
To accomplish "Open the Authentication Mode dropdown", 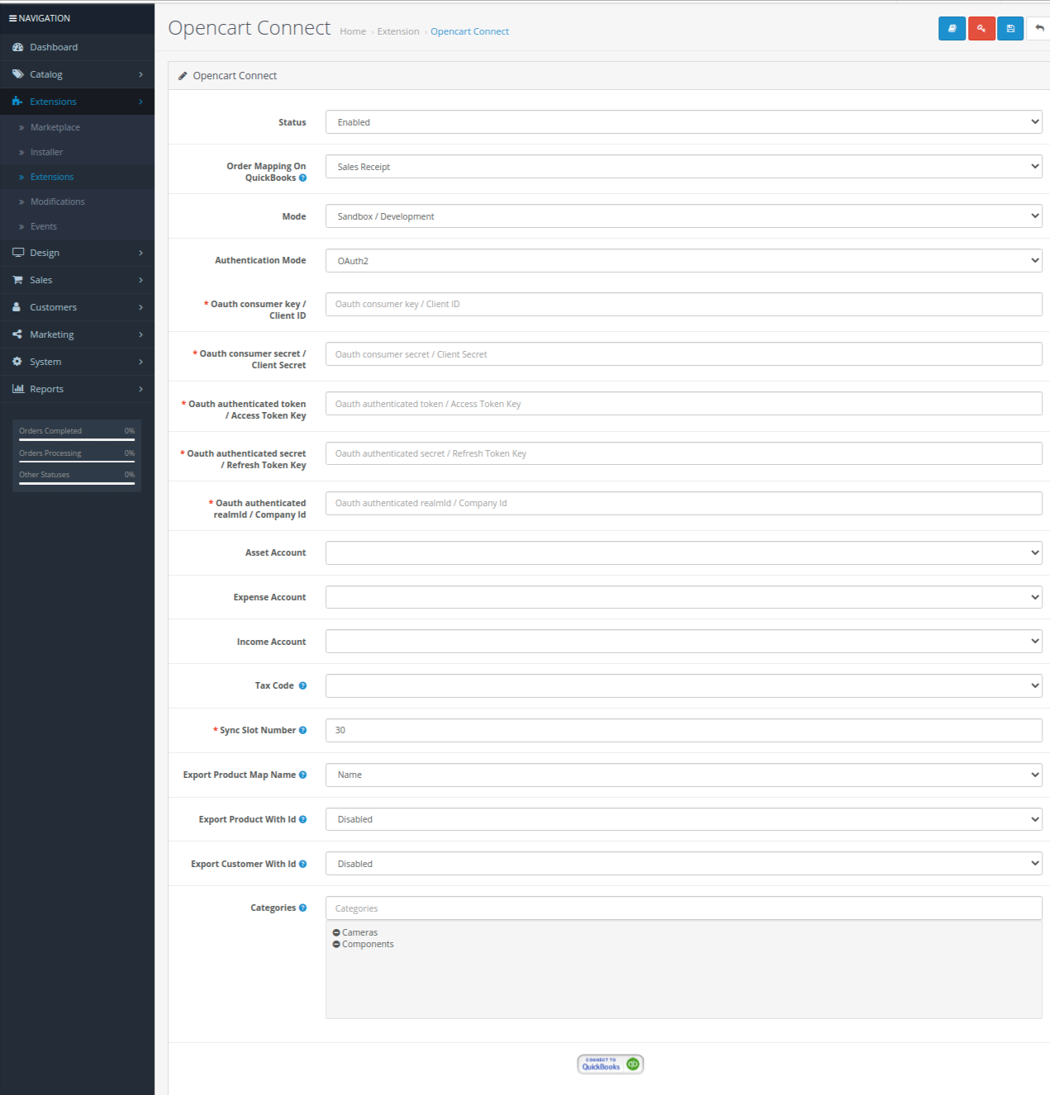I will click(x=683, y=261).
